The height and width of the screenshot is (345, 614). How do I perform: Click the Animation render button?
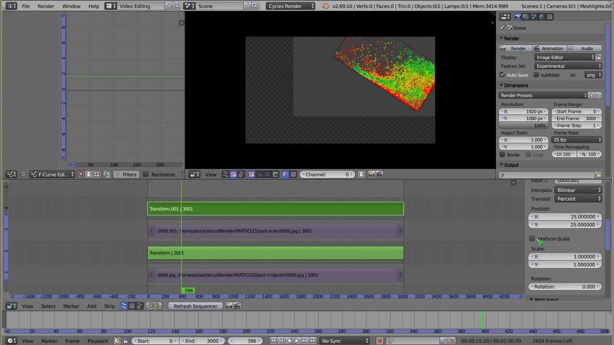549,48
